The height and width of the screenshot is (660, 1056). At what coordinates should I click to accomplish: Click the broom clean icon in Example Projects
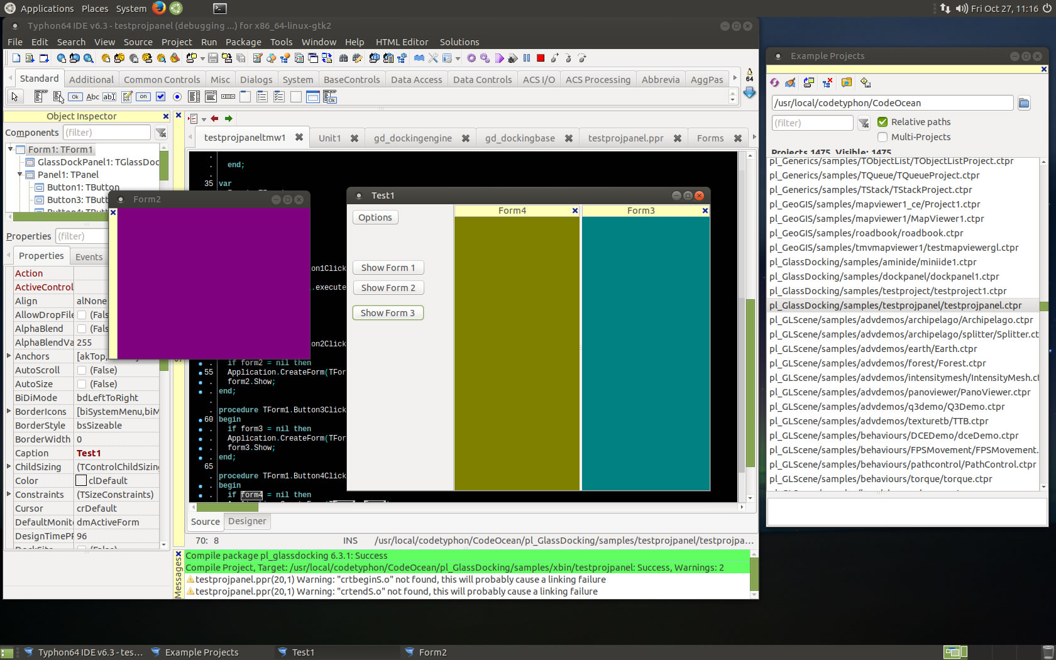(790, 82)
